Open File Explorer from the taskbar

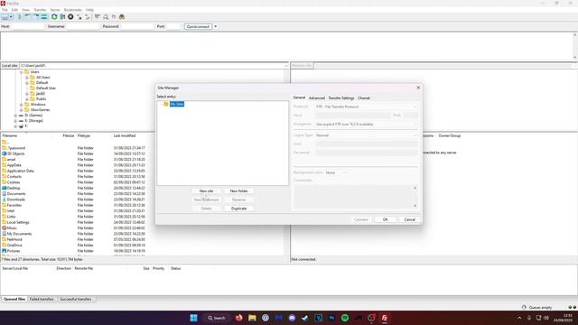coord(252,318)
